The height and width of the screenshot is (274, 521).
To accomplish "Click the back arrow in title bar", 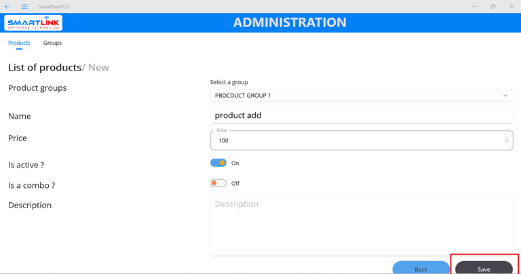I will pyautogui.click(x=7, y=6).
